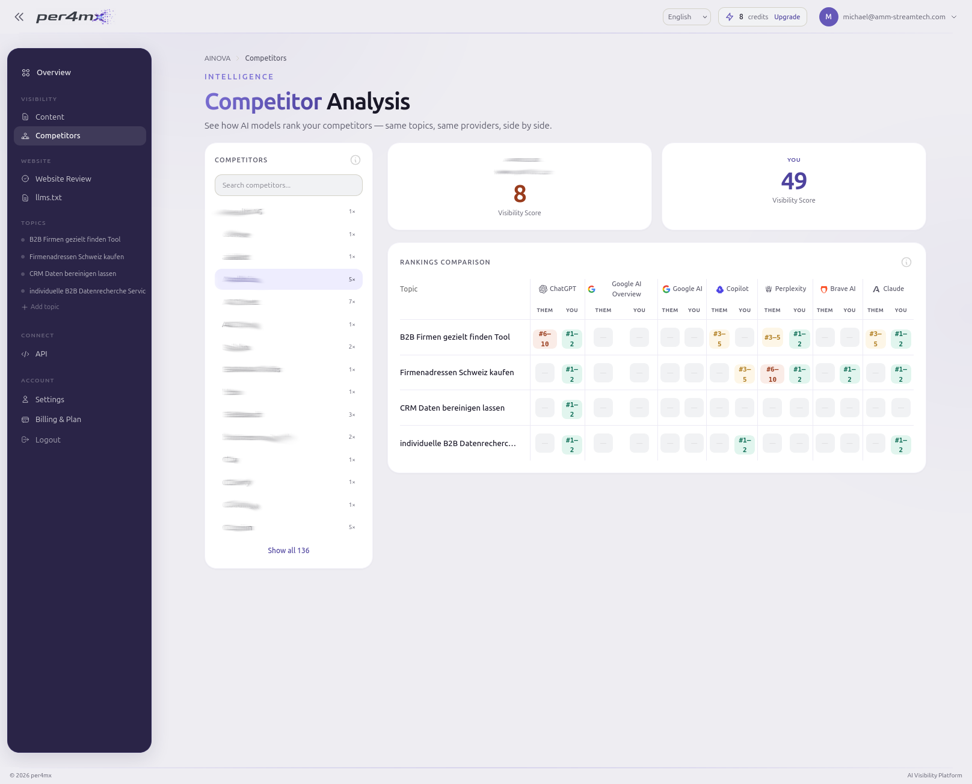972x784 pixels.
Task: Click the Website Review checkmark icon
Action: 25,179
